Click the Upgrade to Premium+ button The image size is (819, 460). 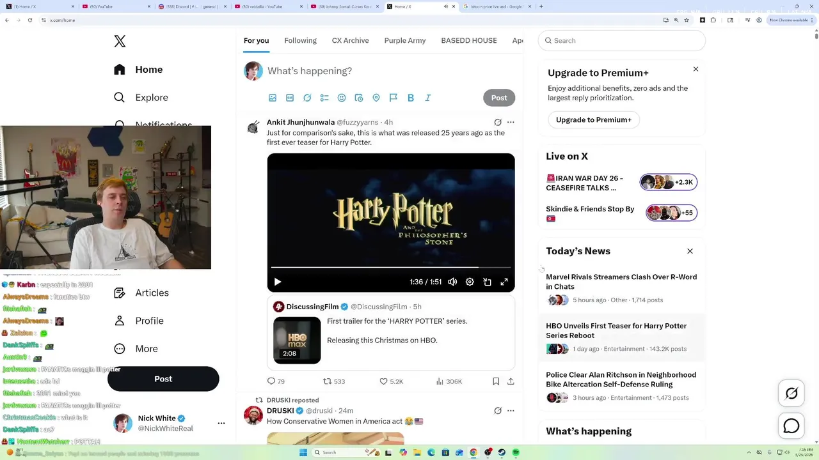coord(594,120)
